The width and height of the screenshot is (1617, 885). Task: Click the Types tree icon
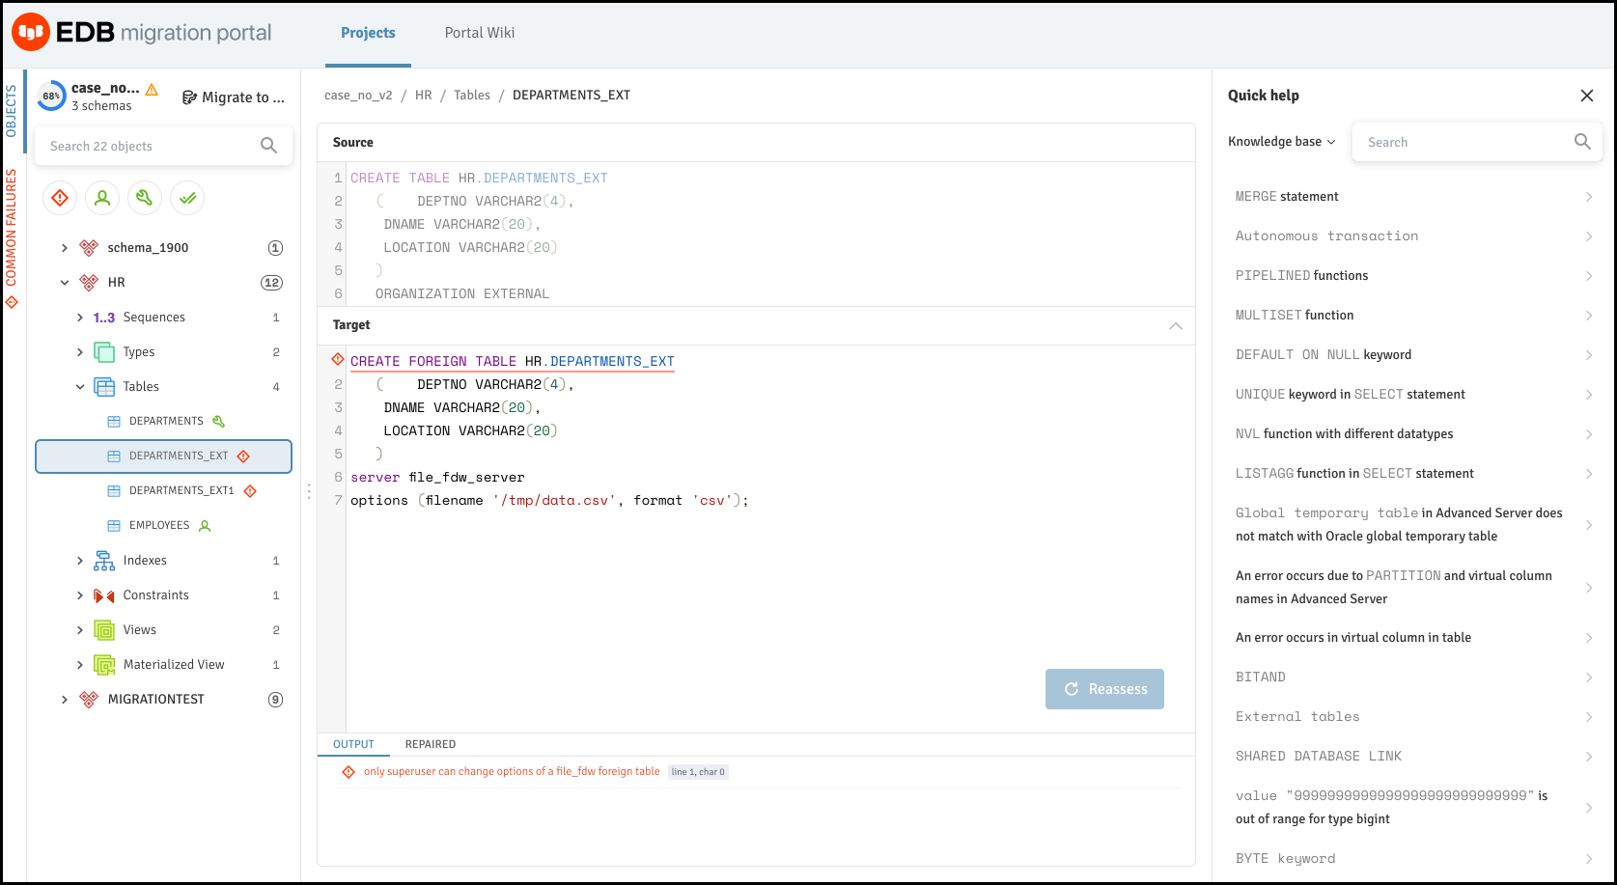coord(103,352)
